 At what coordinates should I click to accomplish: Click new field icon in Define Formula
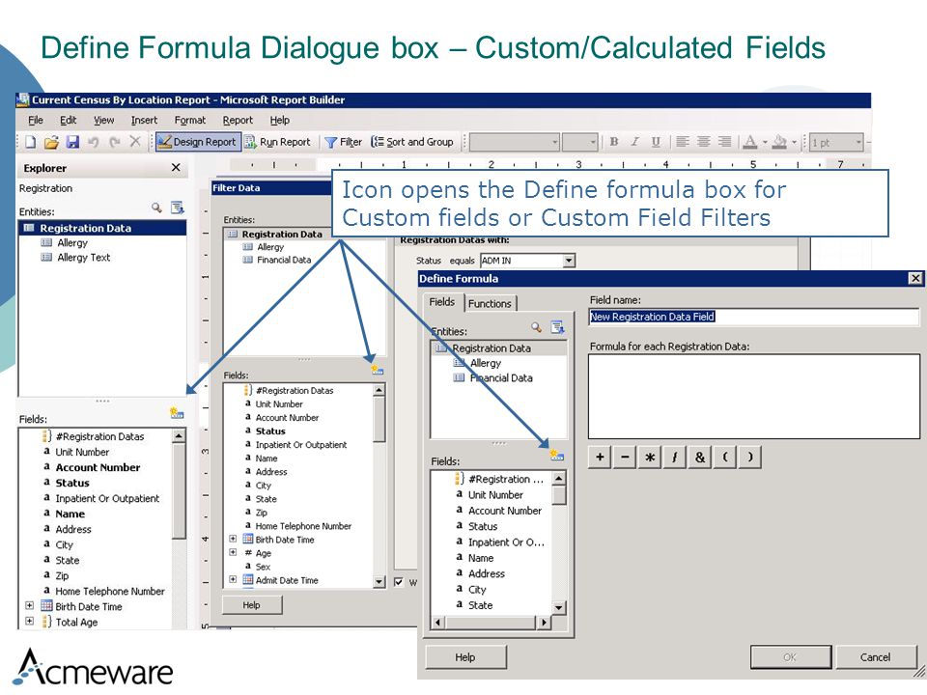[x=557, y=455]
